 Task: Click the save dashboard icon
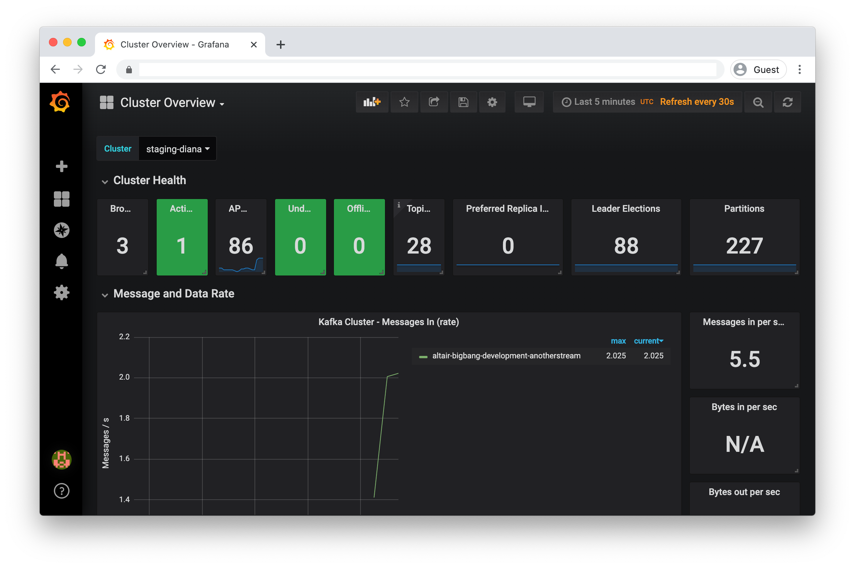[x=464, y=102]
